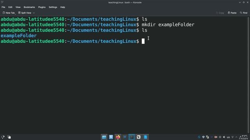Click the circular tray icon beside the recorder
The width and height of the screenshot is (250, 140).
pyautogui.click(x=220, y=137)
